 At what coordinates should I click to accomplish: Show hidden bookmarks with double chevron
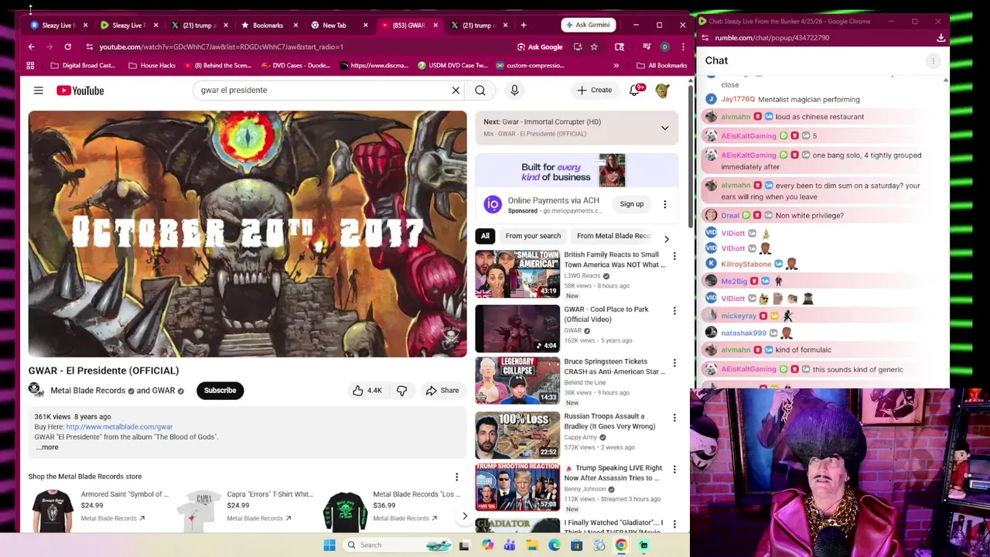(x=616, y=66)
